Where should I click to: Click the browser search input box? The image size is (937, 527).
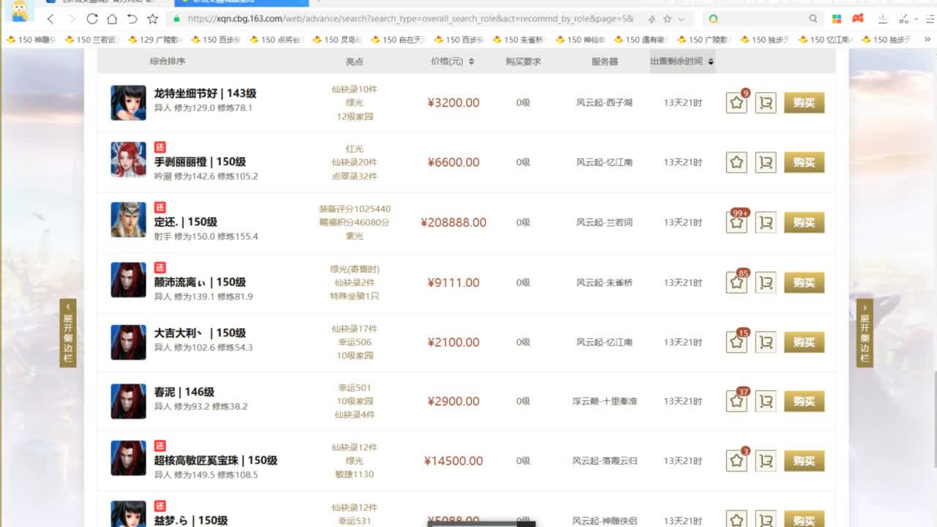[x=764, y=18]
